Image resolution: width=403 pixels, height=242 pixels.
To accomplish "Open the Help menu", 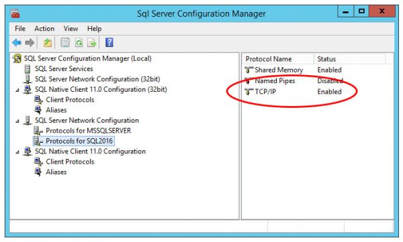I will [x=94, y=28].
